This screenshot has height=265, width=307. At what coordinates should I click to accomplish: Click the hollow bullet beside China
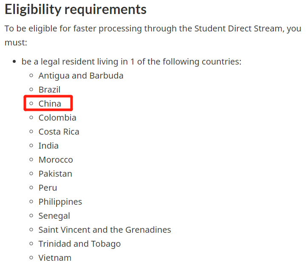click(31, 104)
